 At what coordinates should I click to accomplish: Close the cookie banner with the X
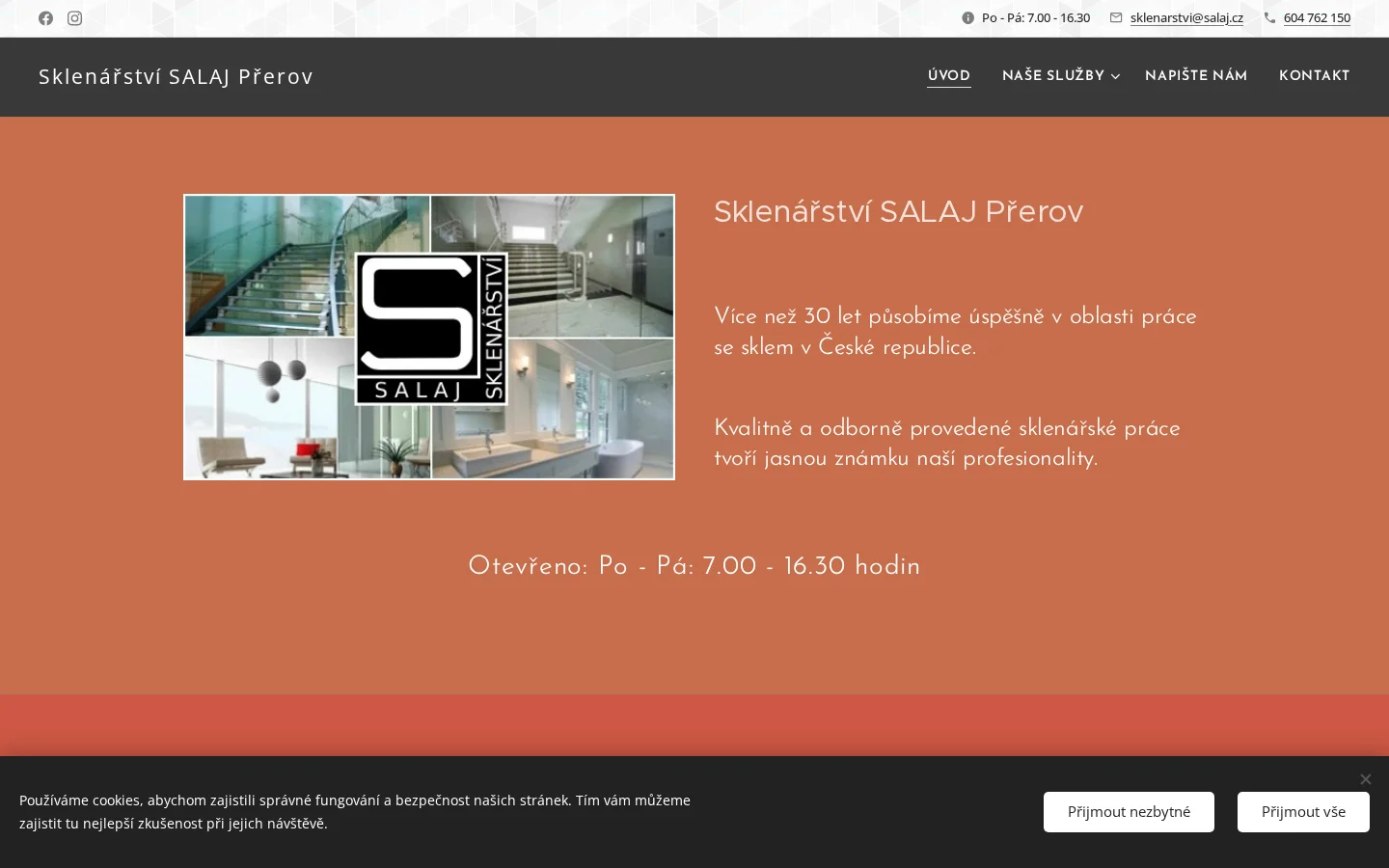[1365, 779]
